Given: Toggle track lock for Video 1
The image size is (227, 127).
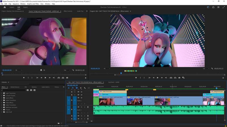Looking at the screenshot, I should [72, 100].
